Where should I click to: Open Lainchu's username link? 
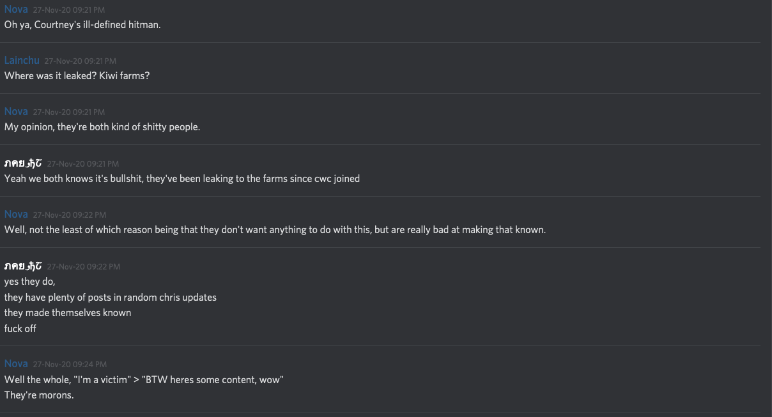pos(22,60)
